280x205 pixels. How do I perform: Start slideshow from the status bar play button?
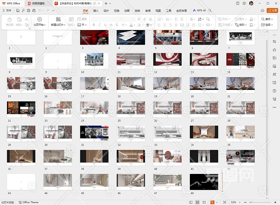212,202
